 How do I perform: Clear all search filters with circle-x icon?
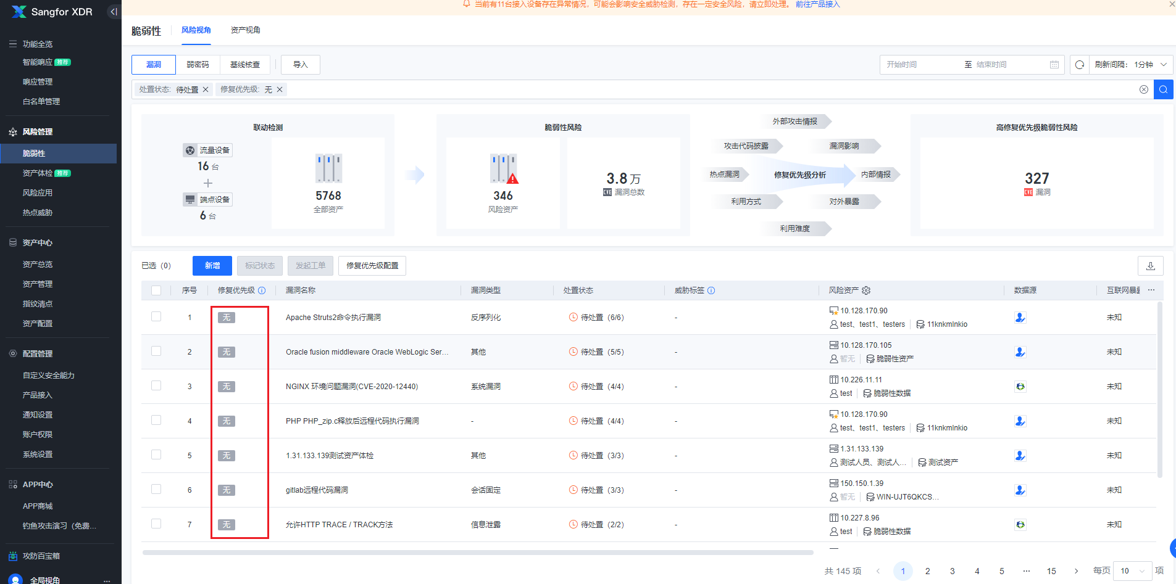click(x=1143, y=89)
